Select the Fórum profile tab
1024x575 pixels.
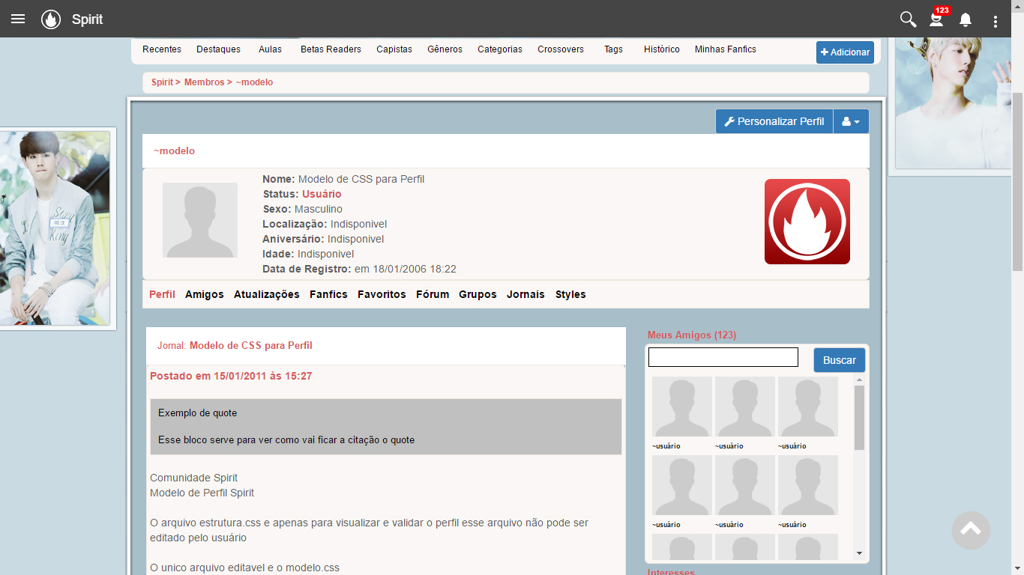point(433,294)
